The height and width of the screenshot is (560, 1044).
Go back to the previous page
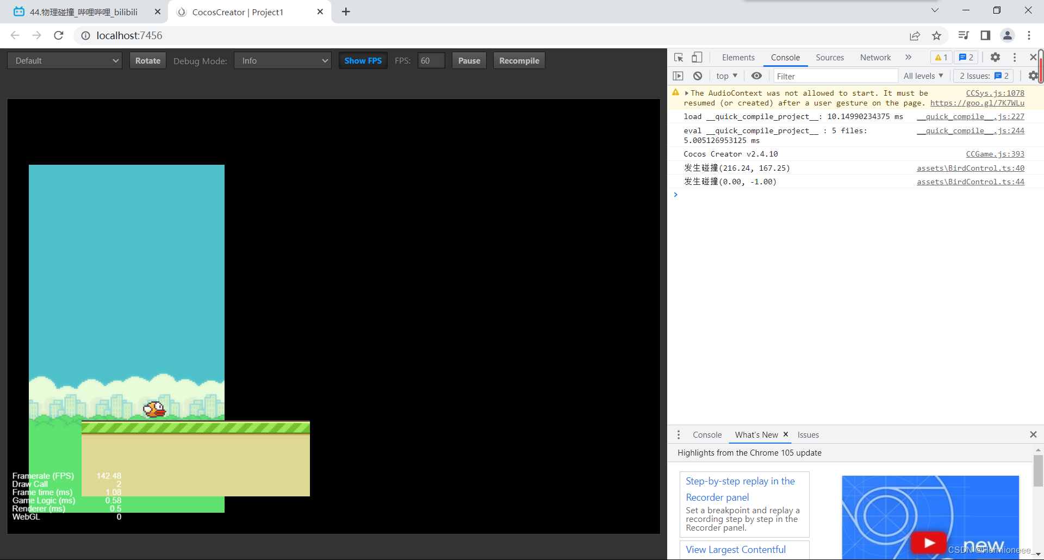[15, 35]
